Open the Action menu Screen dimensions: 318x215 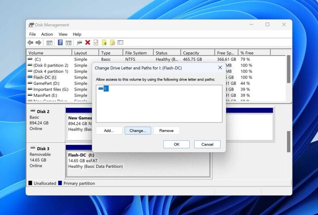47,34
